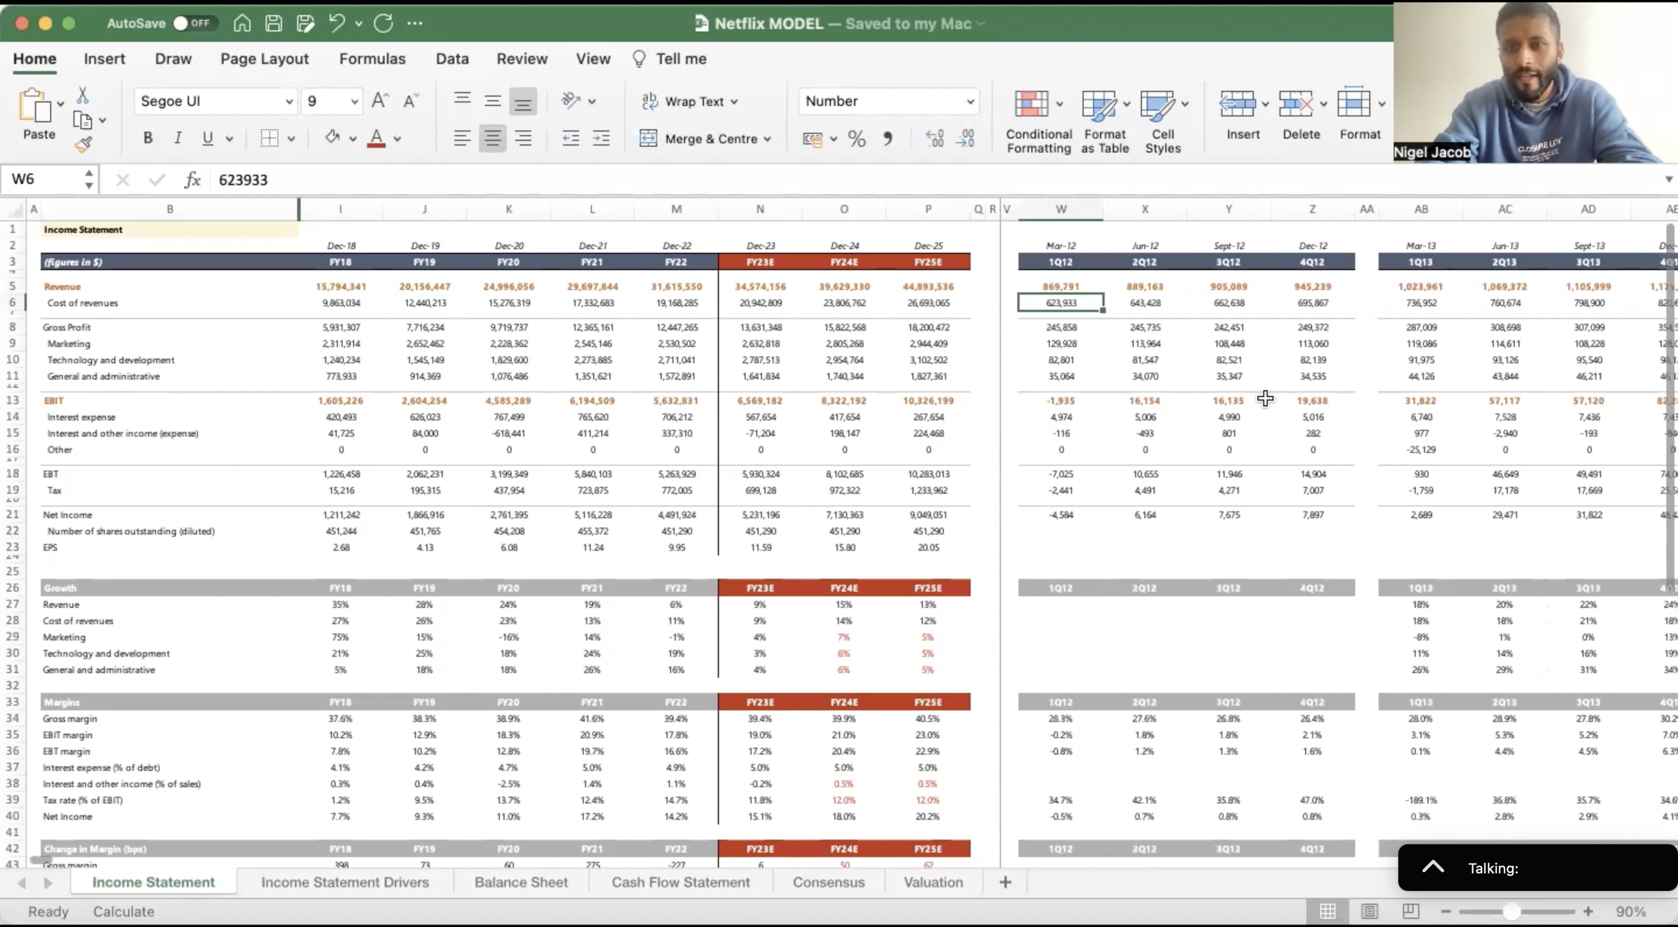This screenshot has width=1678, height=927.
Task: Switch to the Valuation sheet tab
Action: click(933, 882)
